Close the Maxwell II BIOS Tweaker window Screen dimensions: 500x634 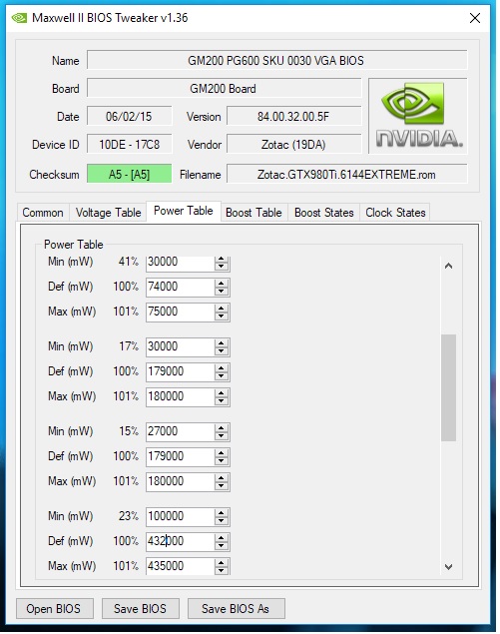(475, 18)
